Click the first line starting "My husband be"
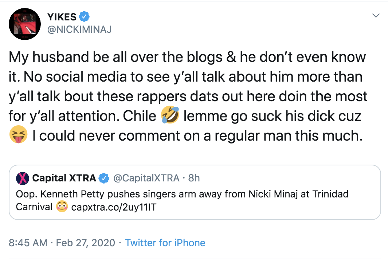 187,57
